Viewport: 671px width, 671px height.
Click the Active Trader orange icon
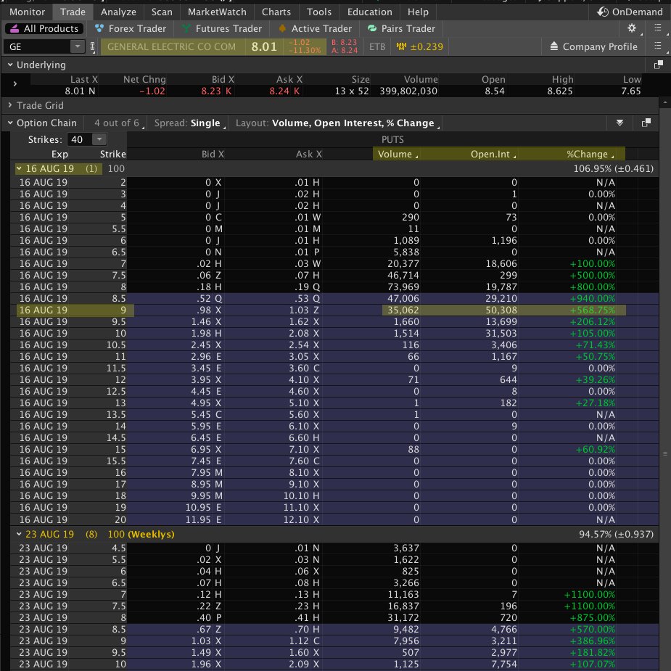click(282, 28)
